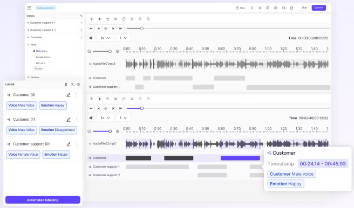
Task: Open the '1' channel dropdown of first audio
Action: tap(123, 38)
